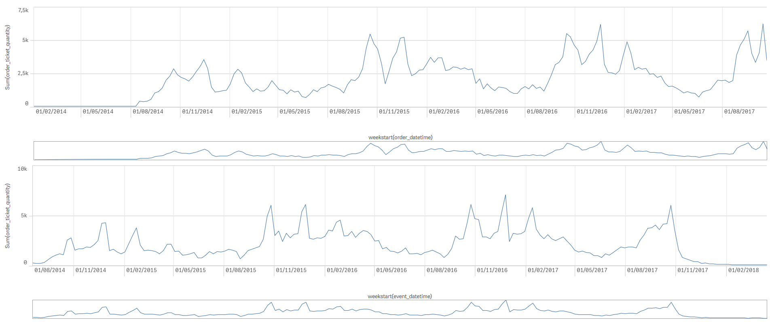Click the weekstart(order_datetime) axis title
Viewport: 770px width, 322px height.
click(400, 137)
